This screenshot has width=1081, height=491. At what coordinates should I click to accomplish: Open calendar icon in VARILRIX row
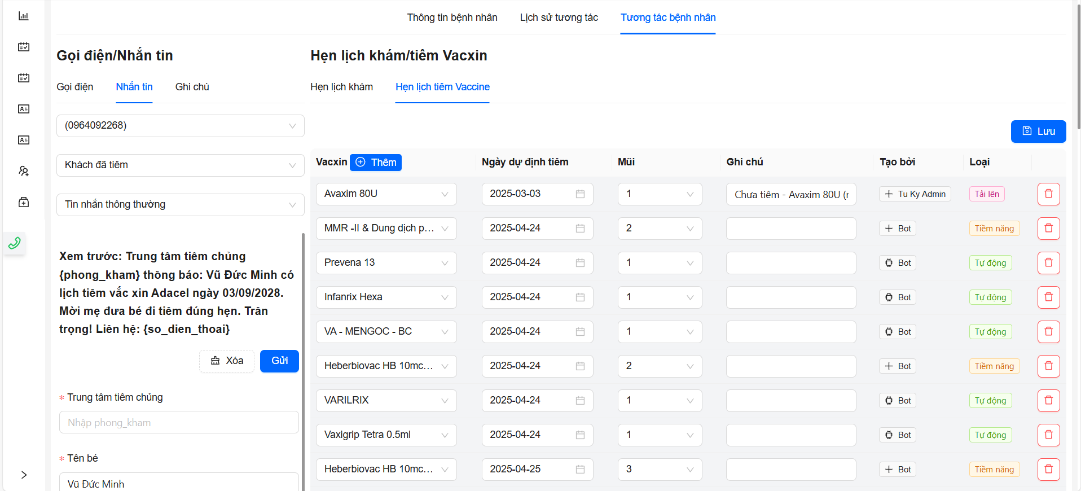click(580, 401)
